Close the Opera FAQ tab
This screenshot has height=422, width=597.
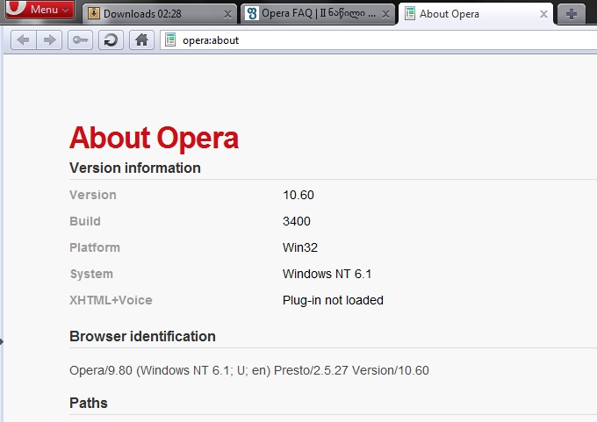pos(386,14)
